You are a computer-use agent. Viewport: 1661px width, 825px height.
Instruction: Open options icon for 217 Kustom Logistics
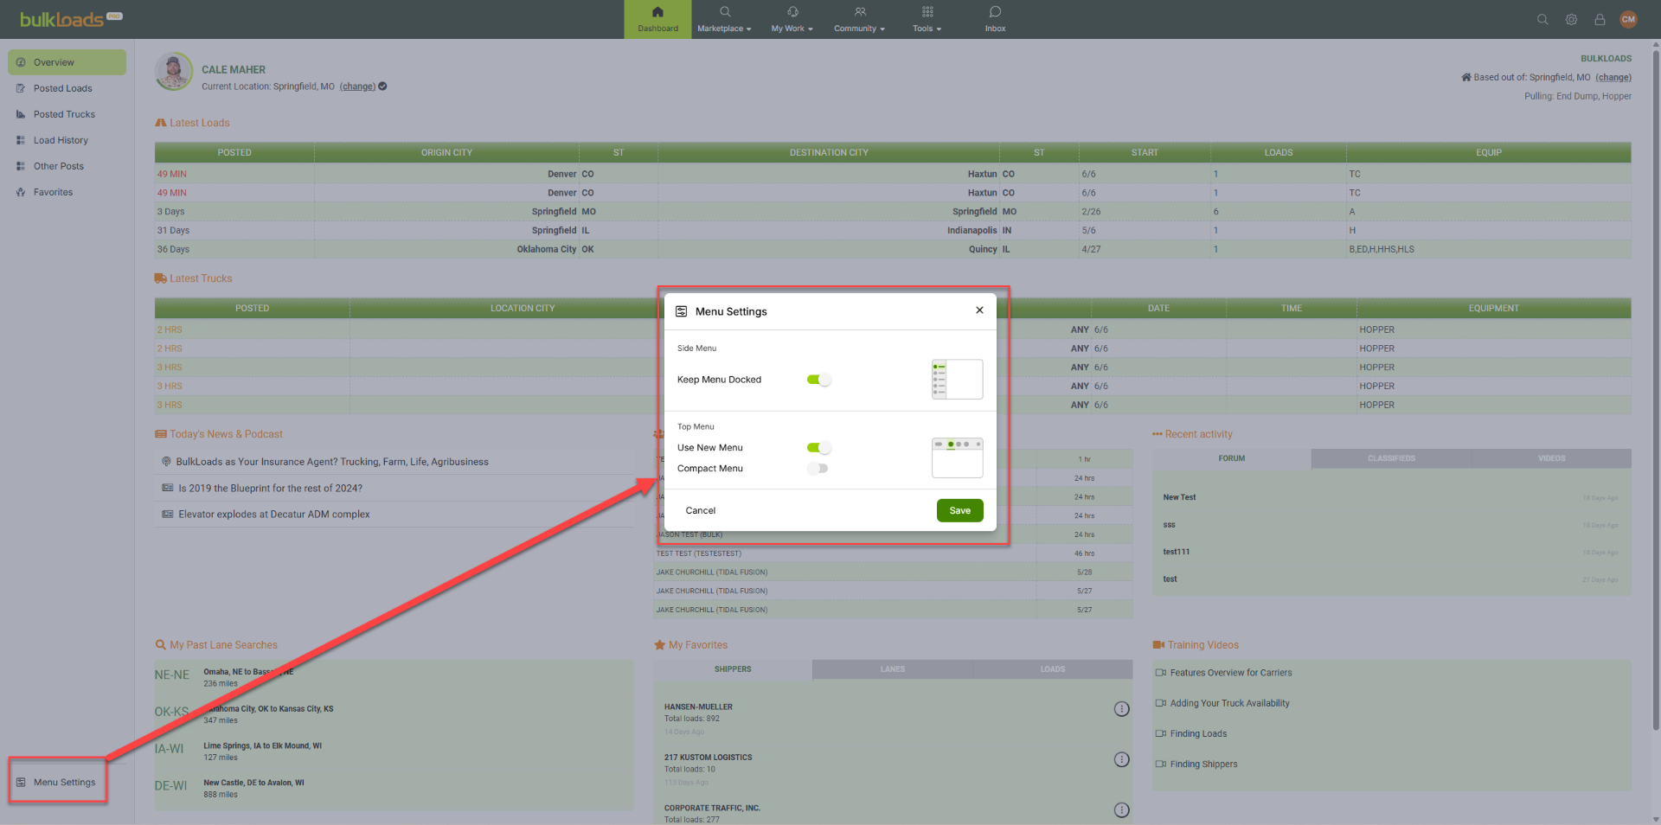[1121, 759]
